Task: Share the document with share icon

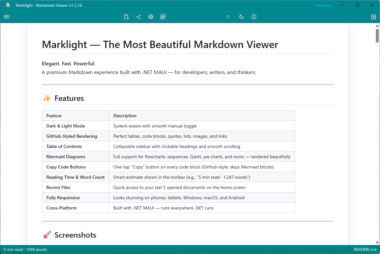Action: tap(138, 17)
